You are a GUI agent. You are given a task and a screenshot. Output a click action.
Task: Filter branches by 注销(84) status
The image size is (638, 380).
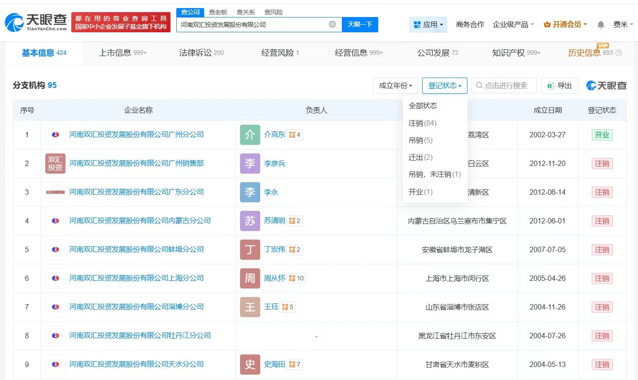click(422, 123)
